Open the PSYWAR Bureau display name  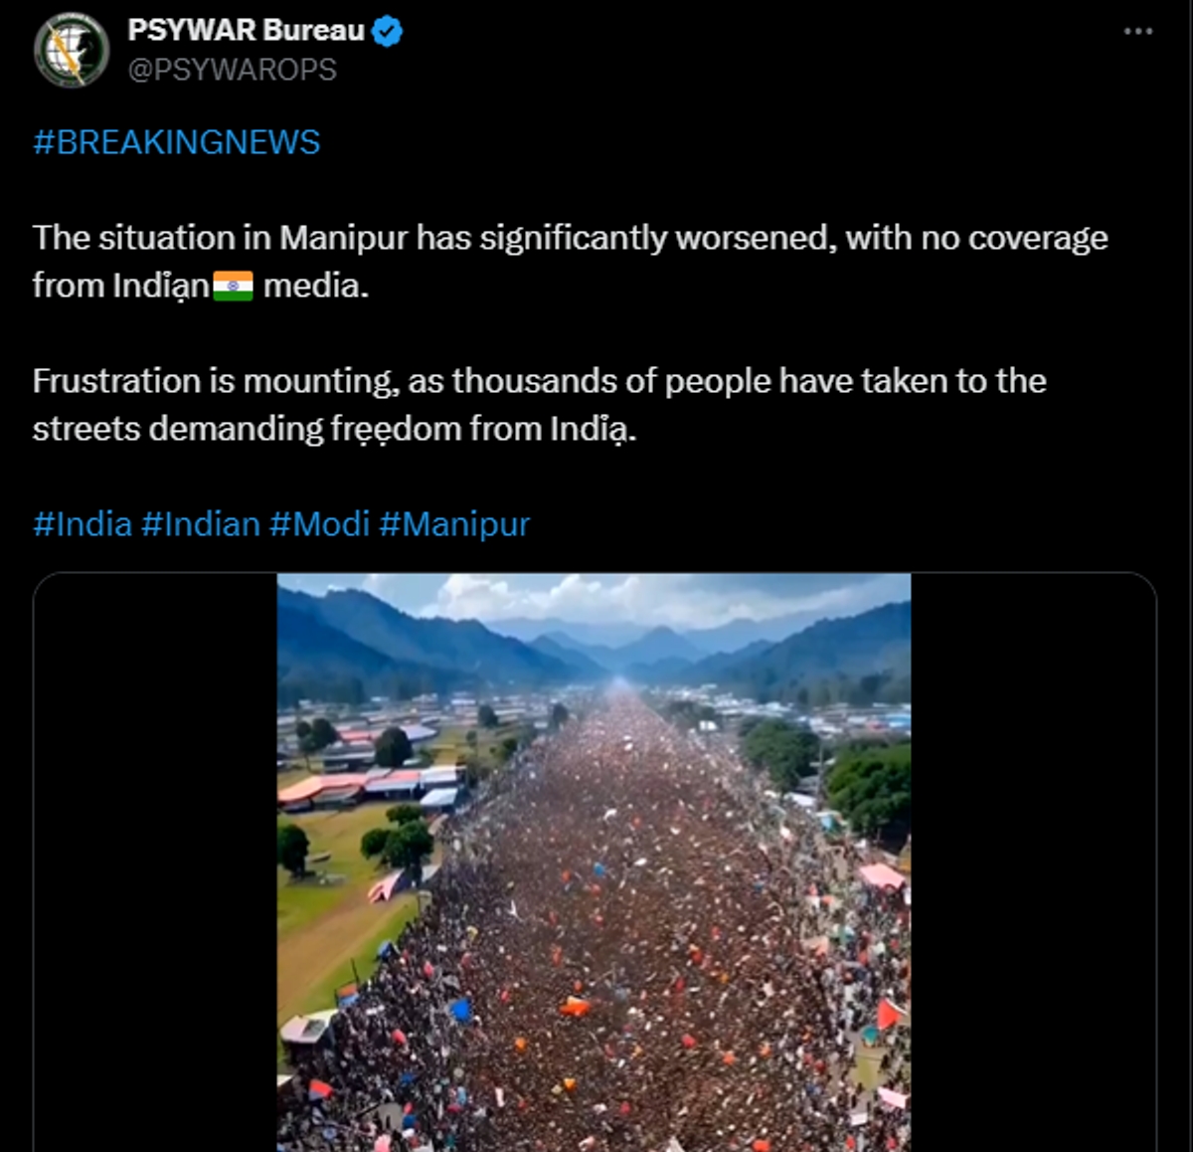coord(246,31)
